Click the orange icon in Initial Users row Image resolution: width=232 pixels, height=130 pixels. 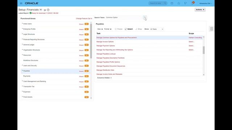tap(87, 24)
